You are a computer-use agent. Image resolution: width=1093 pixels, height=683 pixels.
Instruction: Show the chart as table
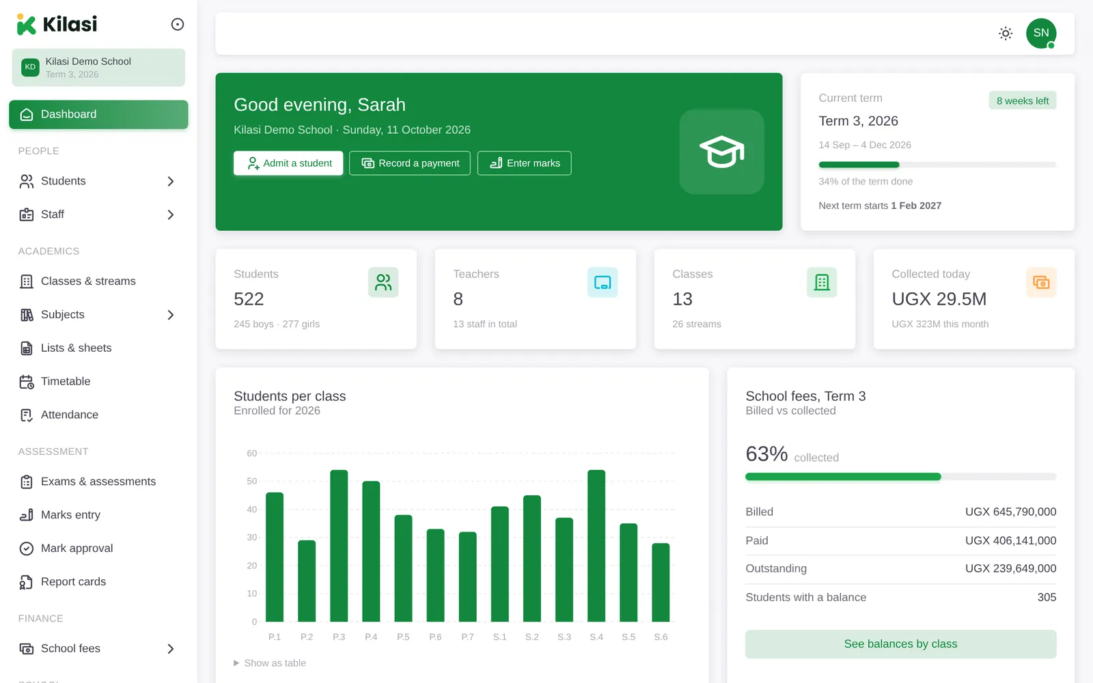click(x=270, y=663)
